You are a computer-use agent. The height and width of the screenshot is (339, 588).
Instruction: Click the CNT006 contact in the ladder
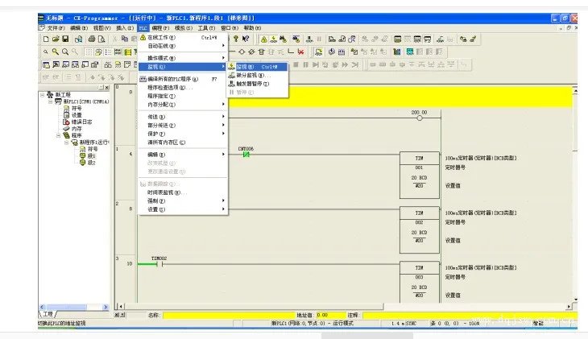246,155
